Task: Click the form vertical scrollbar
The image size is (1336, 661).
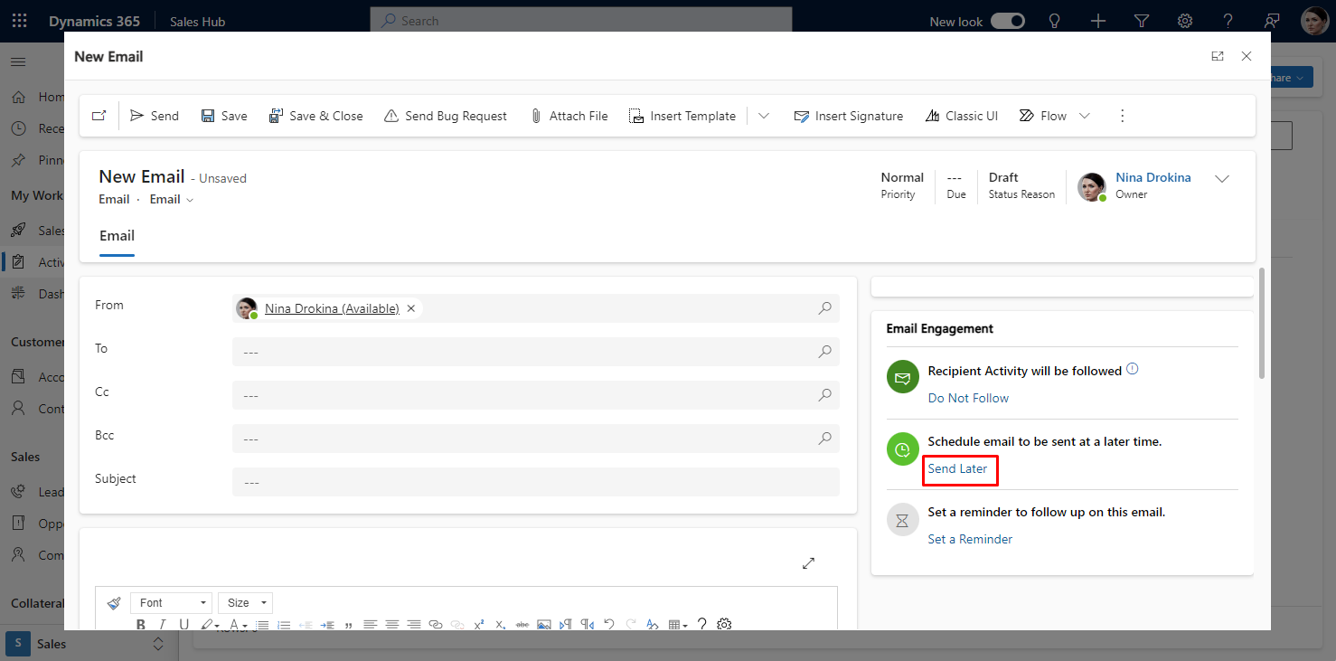Action: click(x=1262, y=323)
